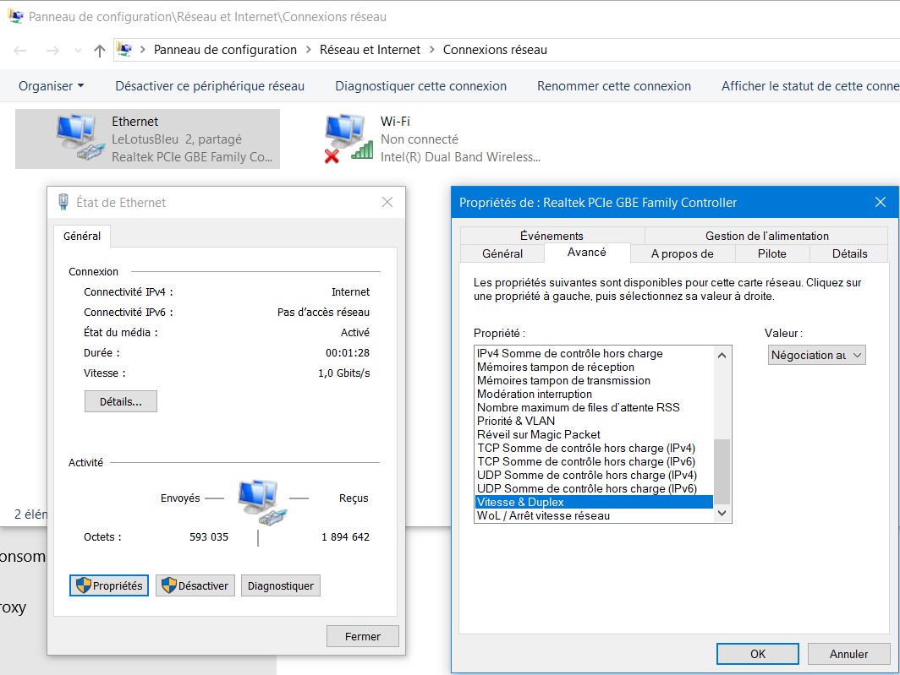
Task: Switch to the Pilote tab
Action: pos(771,253)
